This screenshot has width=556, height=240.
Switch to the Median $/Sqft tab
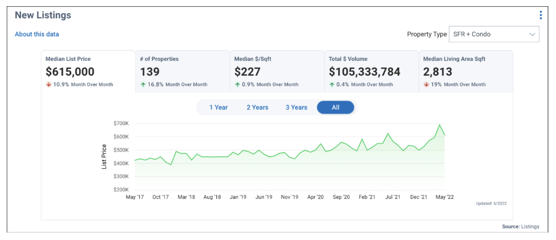coord(277,72)
